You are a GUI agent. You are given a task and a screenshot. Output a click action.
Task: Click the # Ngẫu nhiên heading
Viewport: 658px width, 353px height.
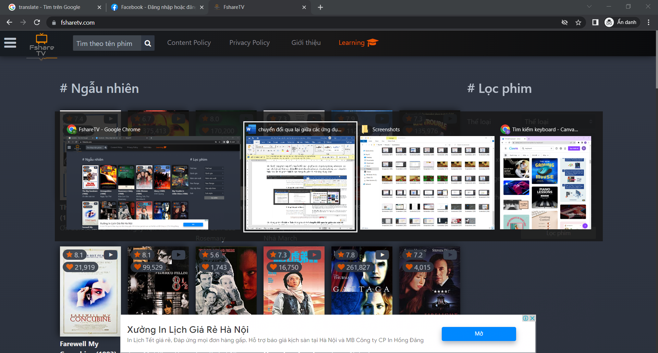point(99,88)
